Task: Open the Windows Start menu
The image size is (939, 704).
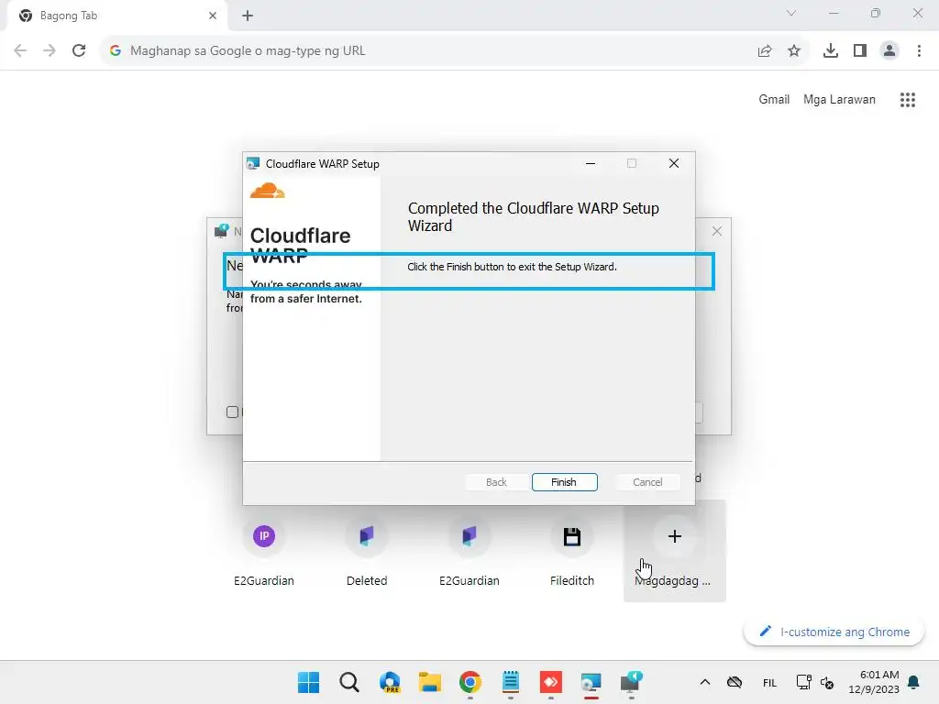Action: click(308, 682)
